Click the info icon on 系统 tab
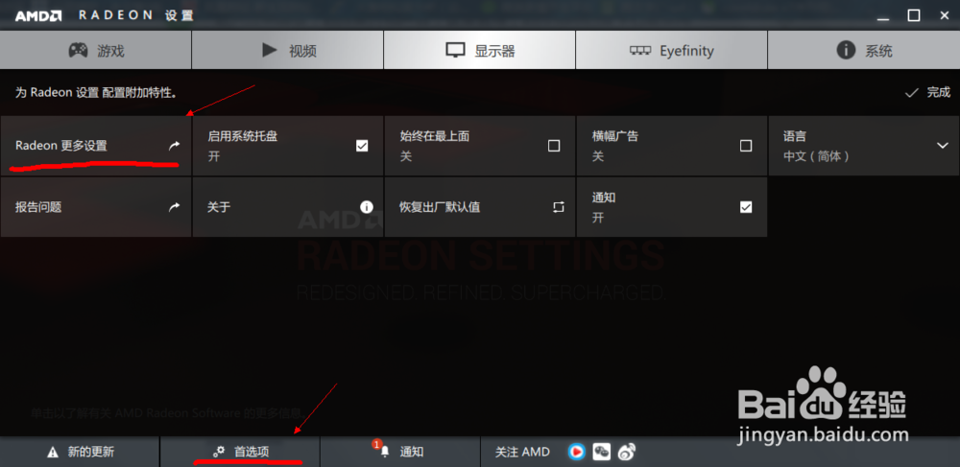 point(846,50)
